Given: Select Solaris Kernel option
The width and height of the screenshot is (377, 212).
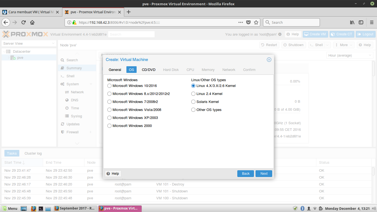Looking at the screenshot, I should [x=193, y=102].
